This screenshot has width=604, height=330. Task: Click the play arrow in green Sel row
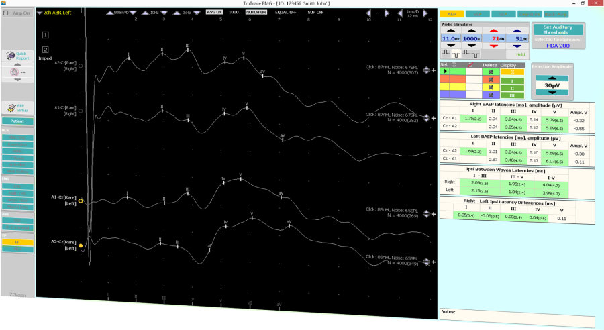click(446, 72)
